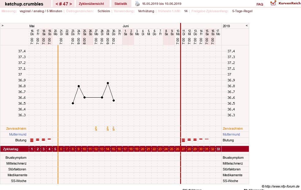Click the left Zervixschleim row label
The image size is (301, 190).
click(x=16, y=129)
